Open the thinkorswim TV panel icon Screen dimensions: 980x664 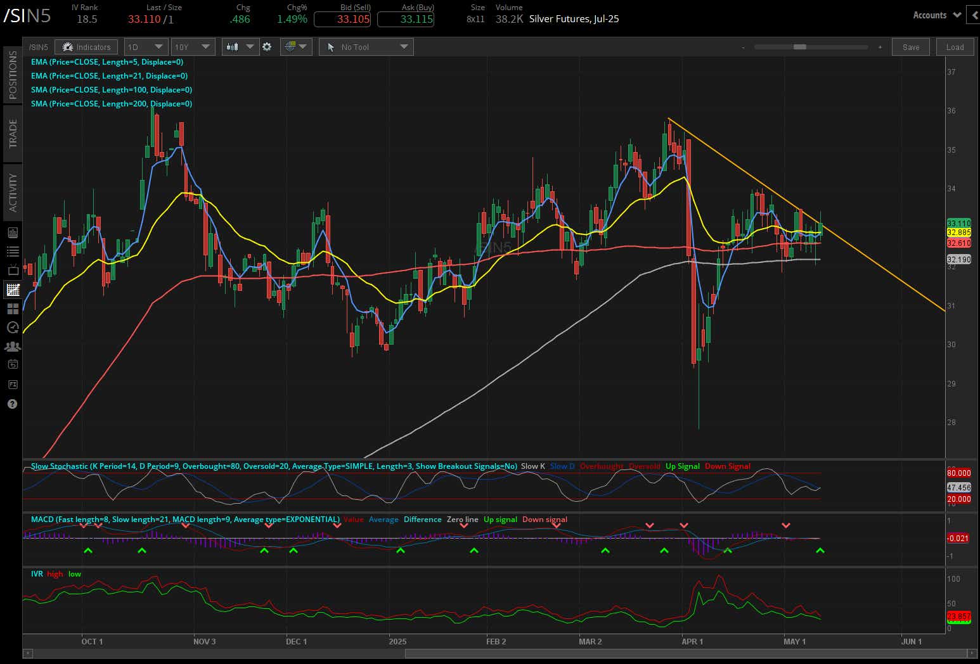12,270
